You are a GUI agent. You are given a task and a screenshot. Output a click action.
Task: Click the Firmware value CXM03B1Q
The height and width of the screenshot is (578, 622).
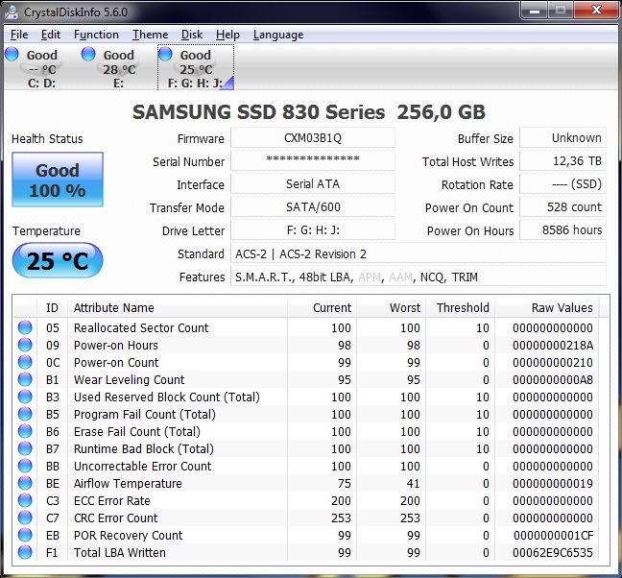tap(313, 137)
